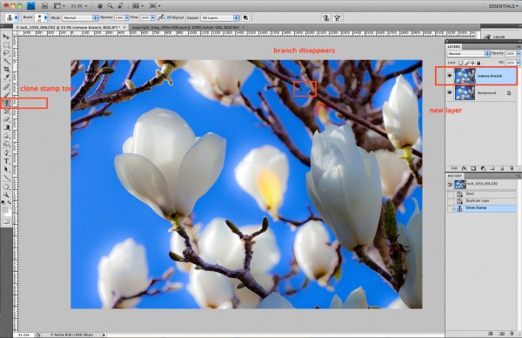Click the background color swatch in toolbox

tap(9, 213)
